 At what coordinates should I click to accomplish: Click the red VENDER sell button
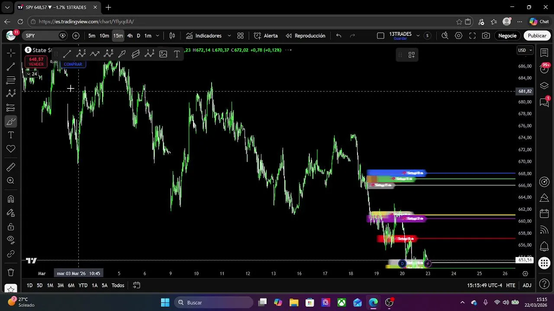[x=36, y=62]
